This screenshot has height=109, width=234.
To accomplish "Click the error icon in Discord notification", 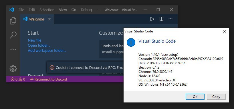I will pos(52,67).
